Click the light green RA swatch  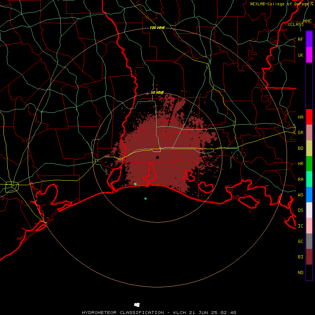click(x=309, y=179)
